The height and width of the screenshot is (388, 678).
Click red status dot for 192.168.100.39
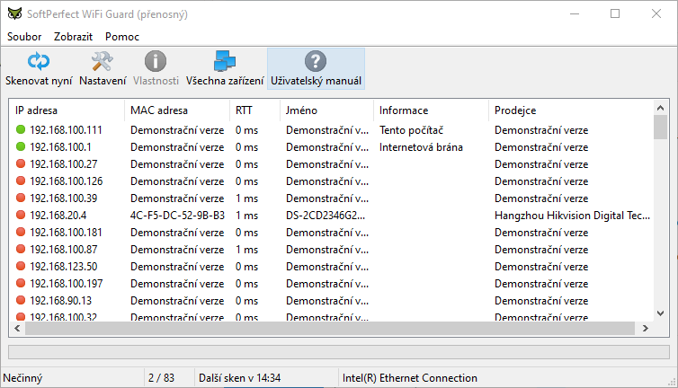[21, 198]
